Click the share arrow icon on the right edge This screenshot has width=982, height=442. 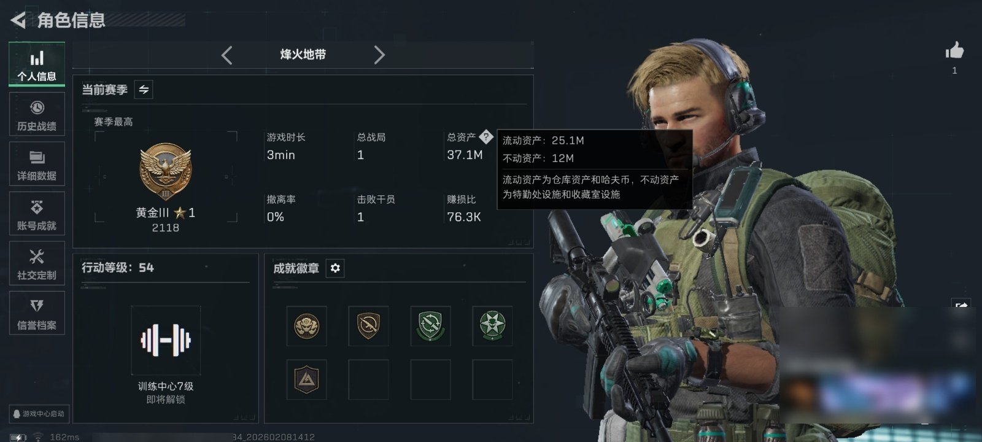(x=961, y=306)
